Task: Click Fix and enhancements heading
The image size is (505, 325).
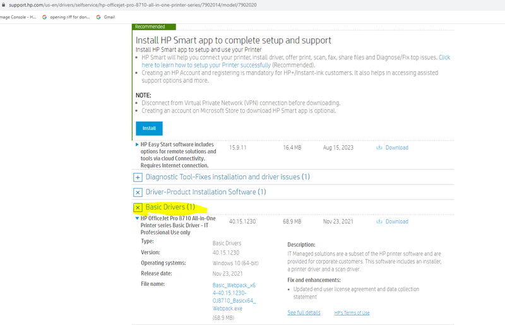Action: coord(314,280)
